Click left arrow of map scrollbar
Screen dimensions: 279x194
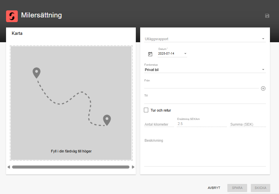click(x=9, y=167)
